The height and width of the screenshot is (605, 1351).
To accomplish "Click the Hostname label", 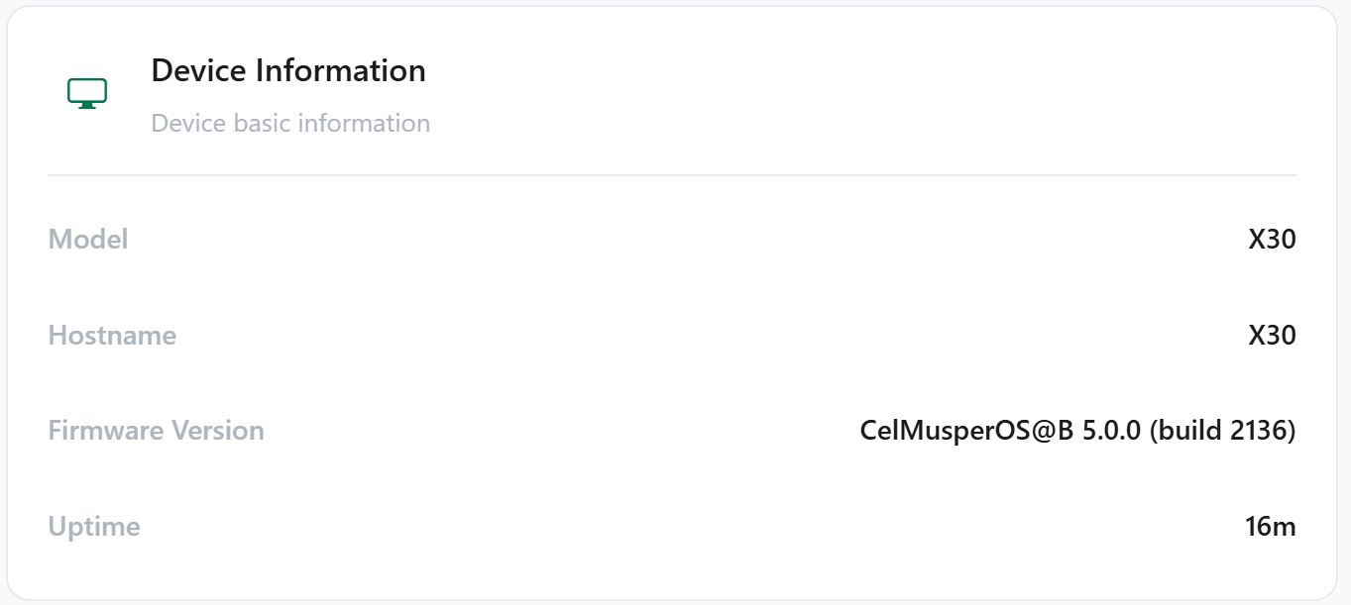I will point(112,336).
